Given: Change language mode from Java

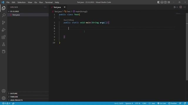Looking at the screenshot, I should (152, 103).
